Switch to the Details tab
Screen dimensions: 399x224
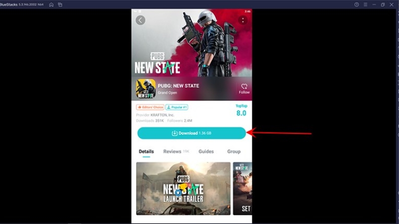[146, 151]
